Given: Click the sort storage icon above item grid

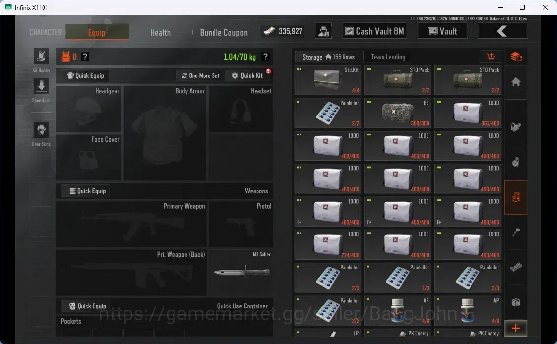Looking at the screenshot, I should (491, 57).
